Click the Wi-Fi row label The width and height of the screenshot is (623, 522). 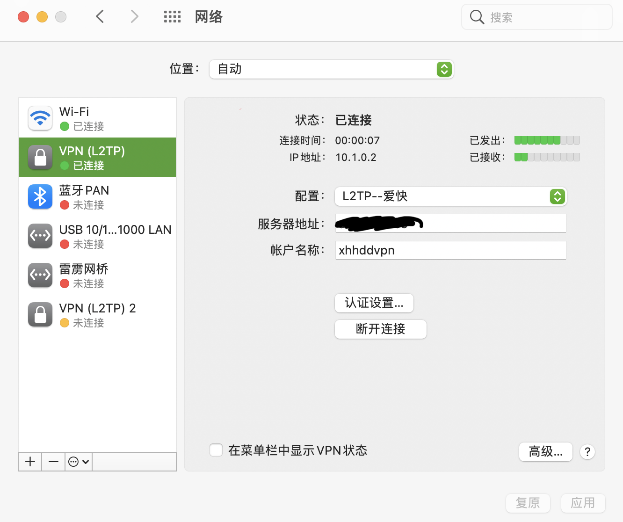pos(74,112)
